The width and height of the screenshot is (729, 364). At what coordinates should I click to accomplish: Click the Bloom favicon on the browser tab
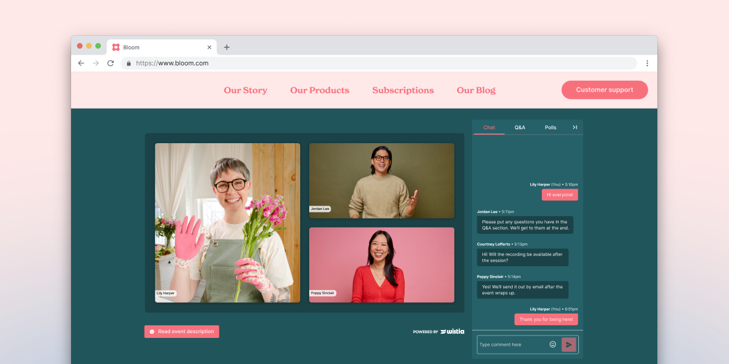click(x=115, y=47)
